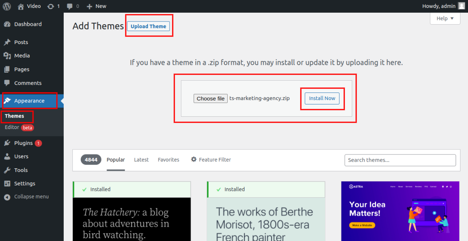The image size is (468, 241).
Task: Select the Astra theme thumbnail
Action: point(400,211)
